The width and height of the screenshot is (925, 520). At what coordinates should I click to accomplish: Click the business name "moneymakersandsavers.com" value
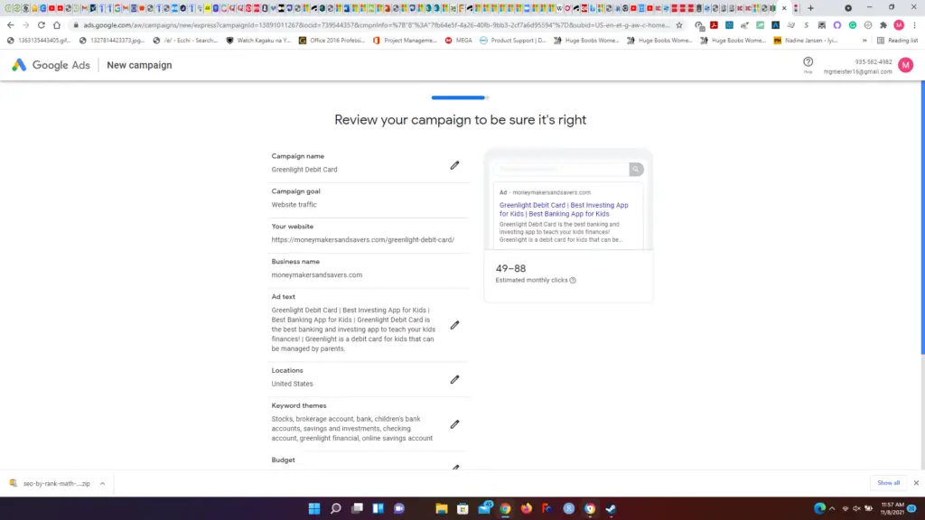click(317, 274)
